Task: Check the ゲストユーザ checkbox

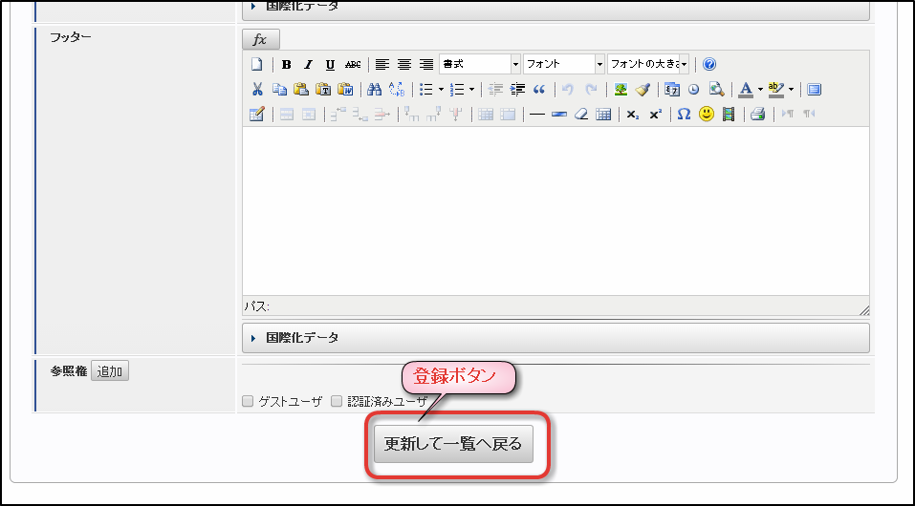Action: 248,401
